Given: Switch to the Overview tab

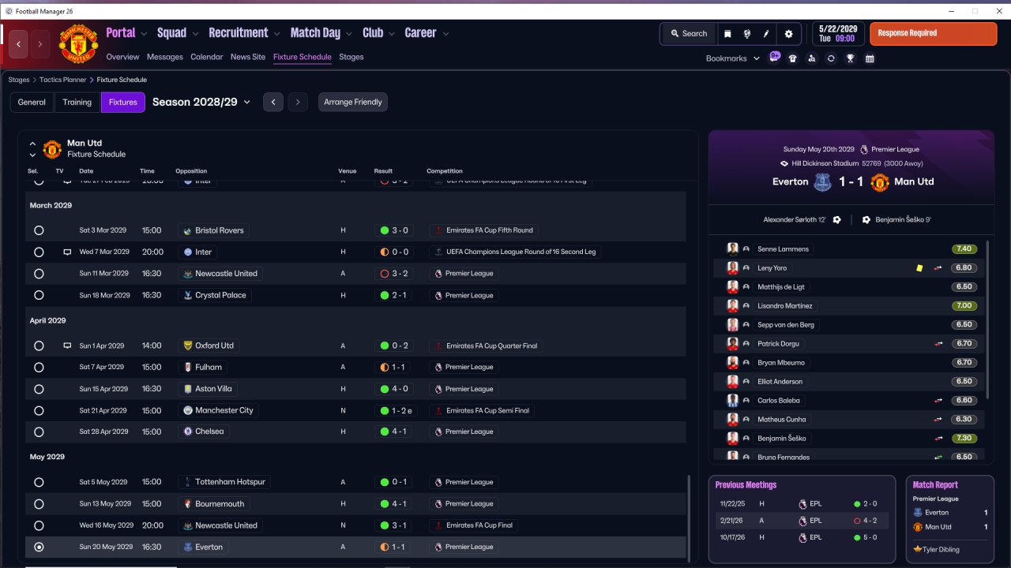Looking at the screenshot, I should (x=122, y=57).
